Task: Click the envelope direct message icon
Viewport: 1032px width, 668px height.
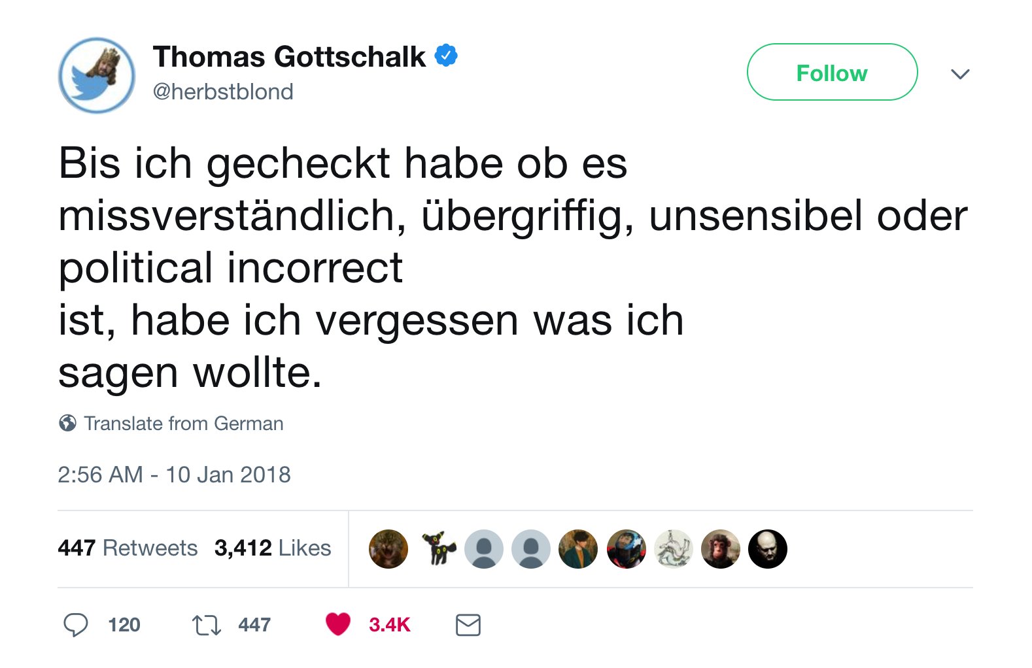Action: click(468, 625)
